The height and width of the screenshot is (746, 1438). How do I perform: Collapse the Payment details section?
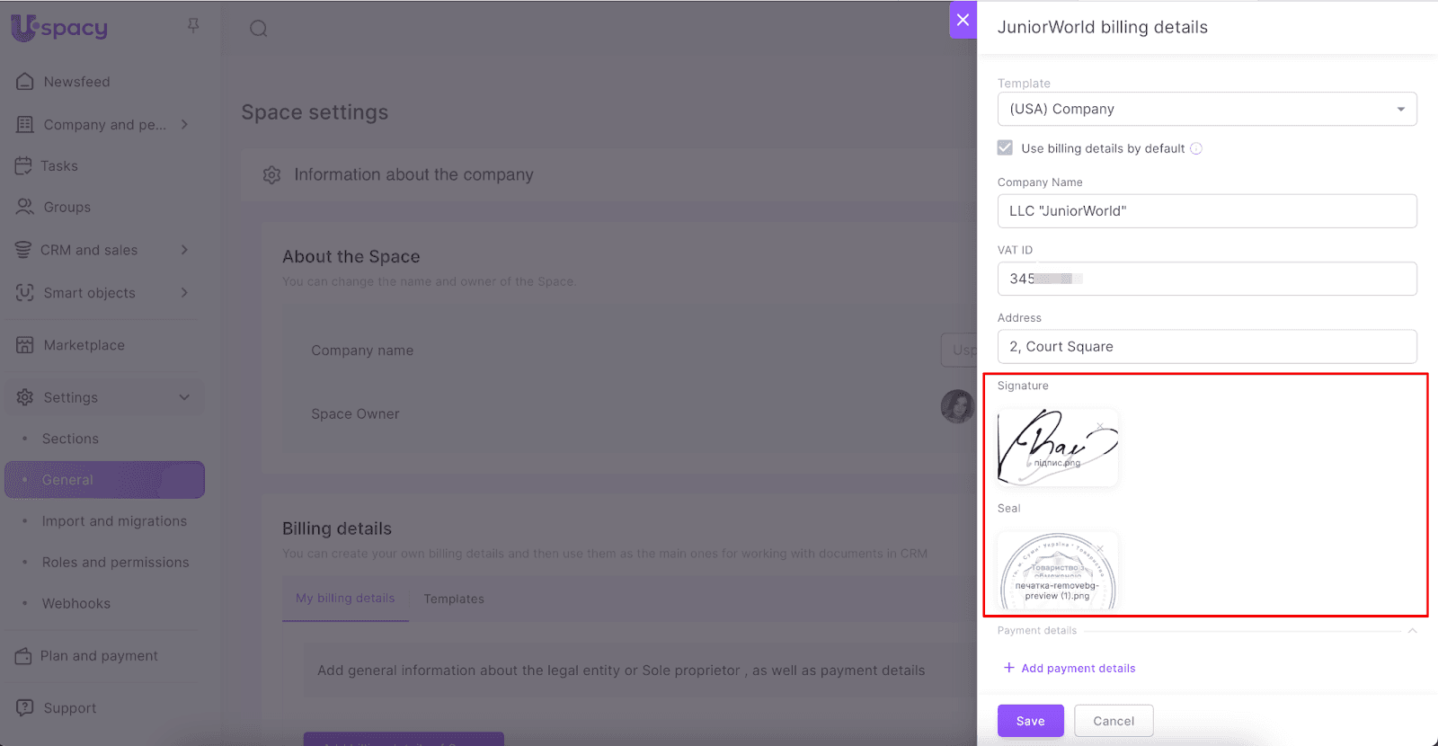[1412, 631]
